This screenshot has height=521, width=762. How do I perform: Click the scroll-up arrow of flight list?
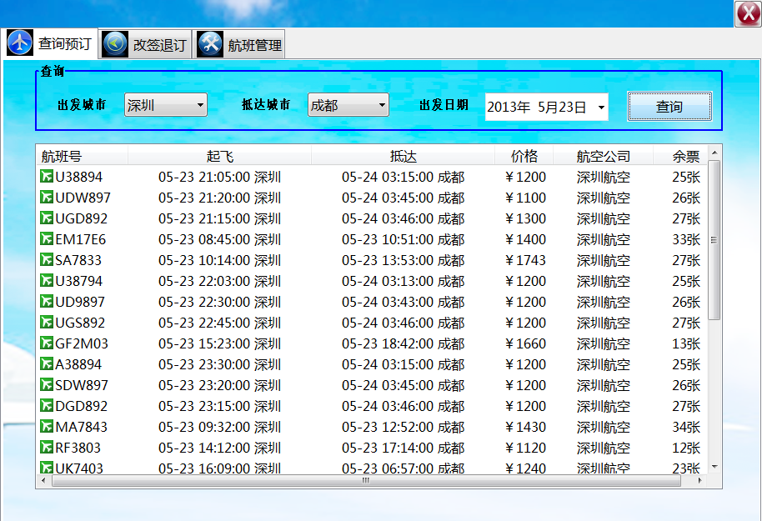coord(714,152)
